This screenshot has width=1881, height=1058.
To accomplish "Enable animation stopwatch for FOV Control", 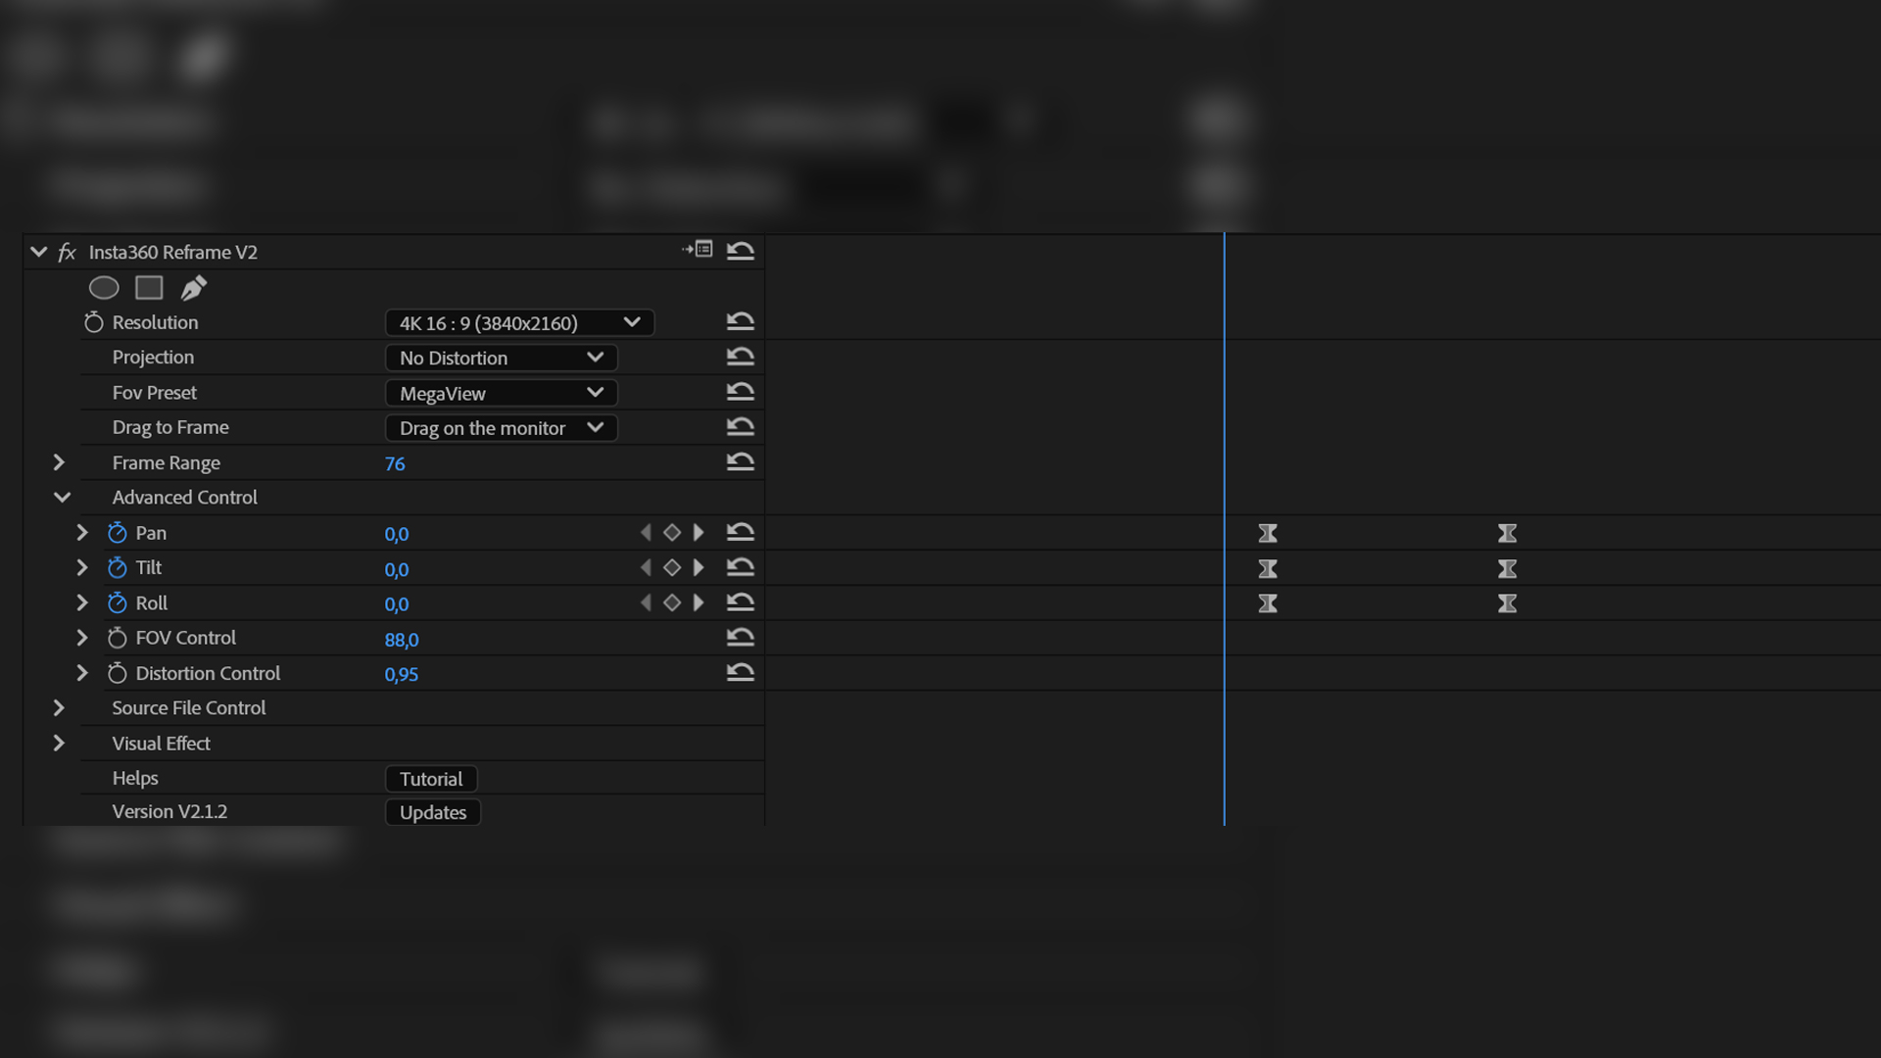I will pyautogui.click(x=118, y=639).
